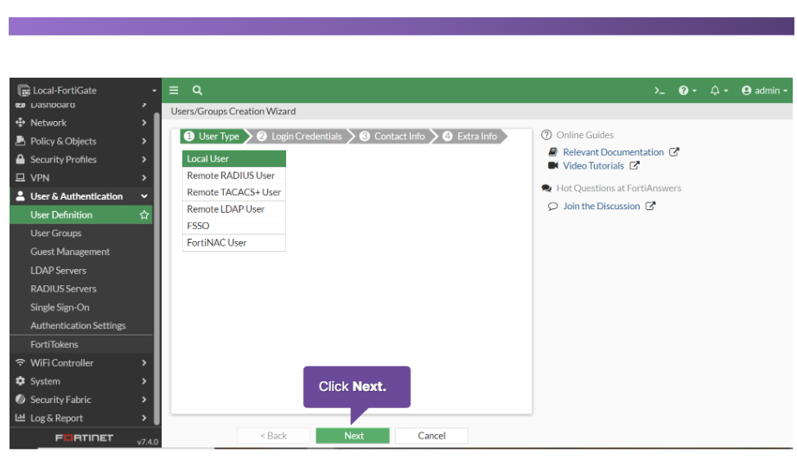Click the WiFi Controller signal icon

click(x=21, y=362)
